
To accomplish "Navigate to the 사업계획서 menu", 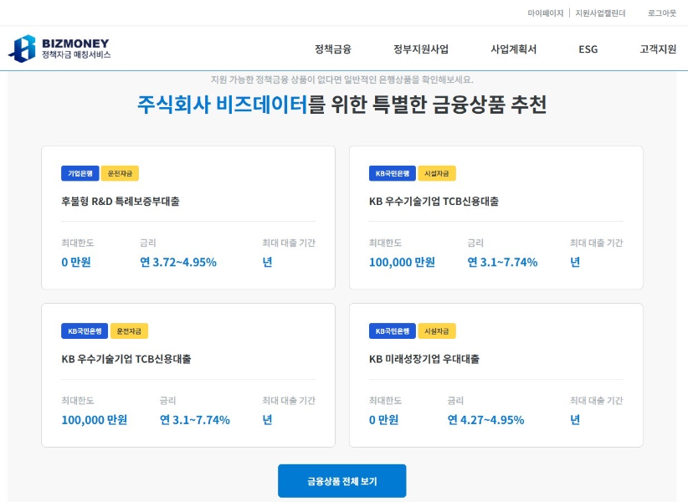I will pos(513,49).
